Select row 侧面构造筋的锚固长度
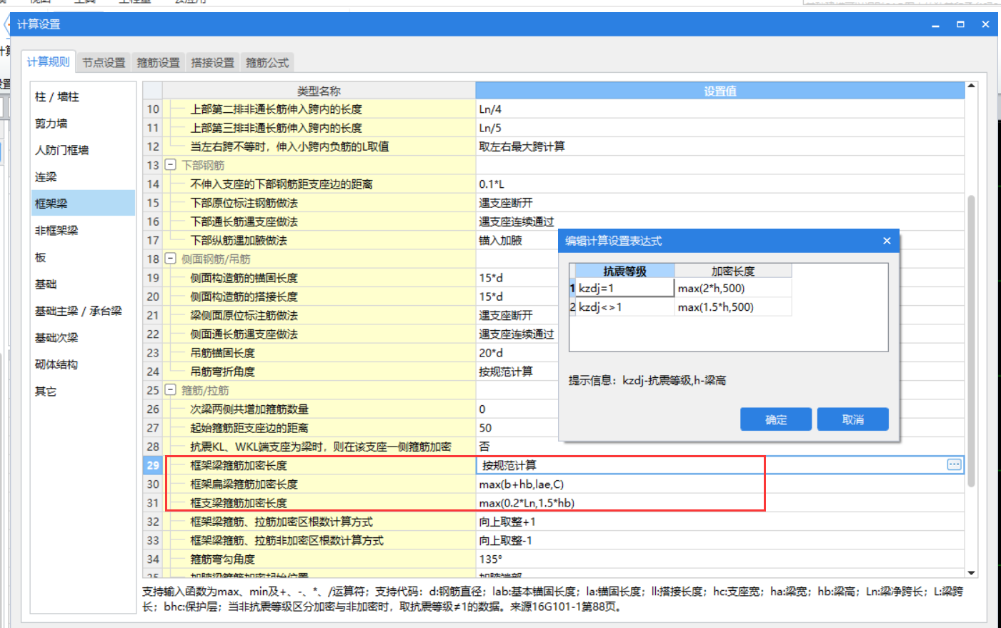Image resolution: width=1001 pixels, height=628 pixels. click(x=319, y=278)
